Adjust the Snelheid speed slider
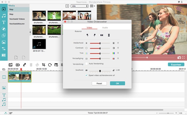Image resolution: width=187 pixels, height=115 pixels. (x=100, y=71)
